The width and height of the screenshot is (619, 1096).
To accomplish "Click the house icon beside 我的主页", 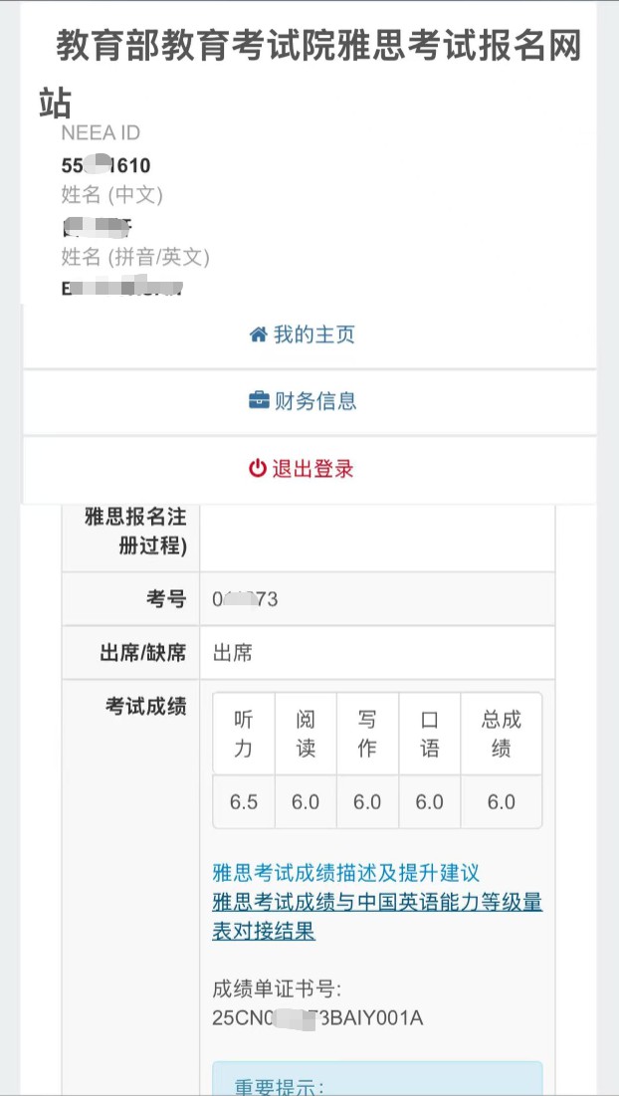I will pyautogui.click(x=259, y=334).
